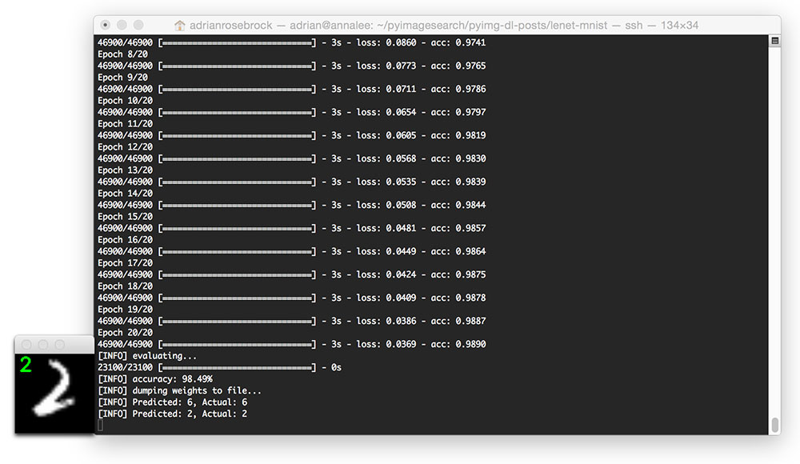Viewport: 800px width, 464px height.
Task: Click the 'loss: 0.0508' value
Action: (x=386, y=206)
